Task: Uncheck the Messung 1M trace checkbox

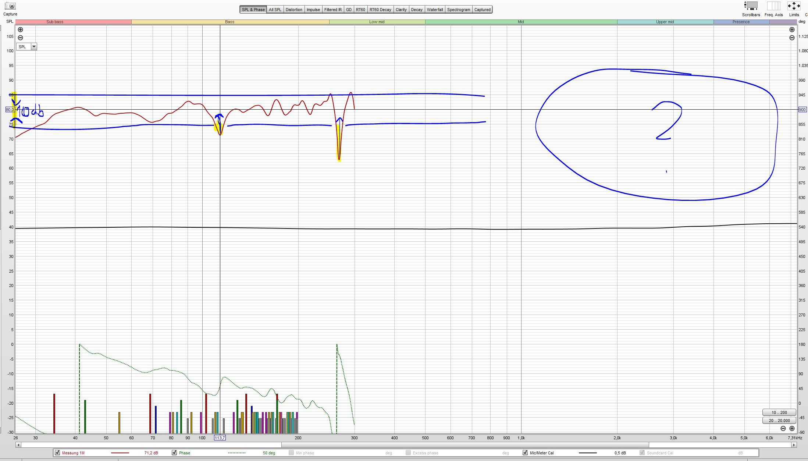Action: (57, 453)
